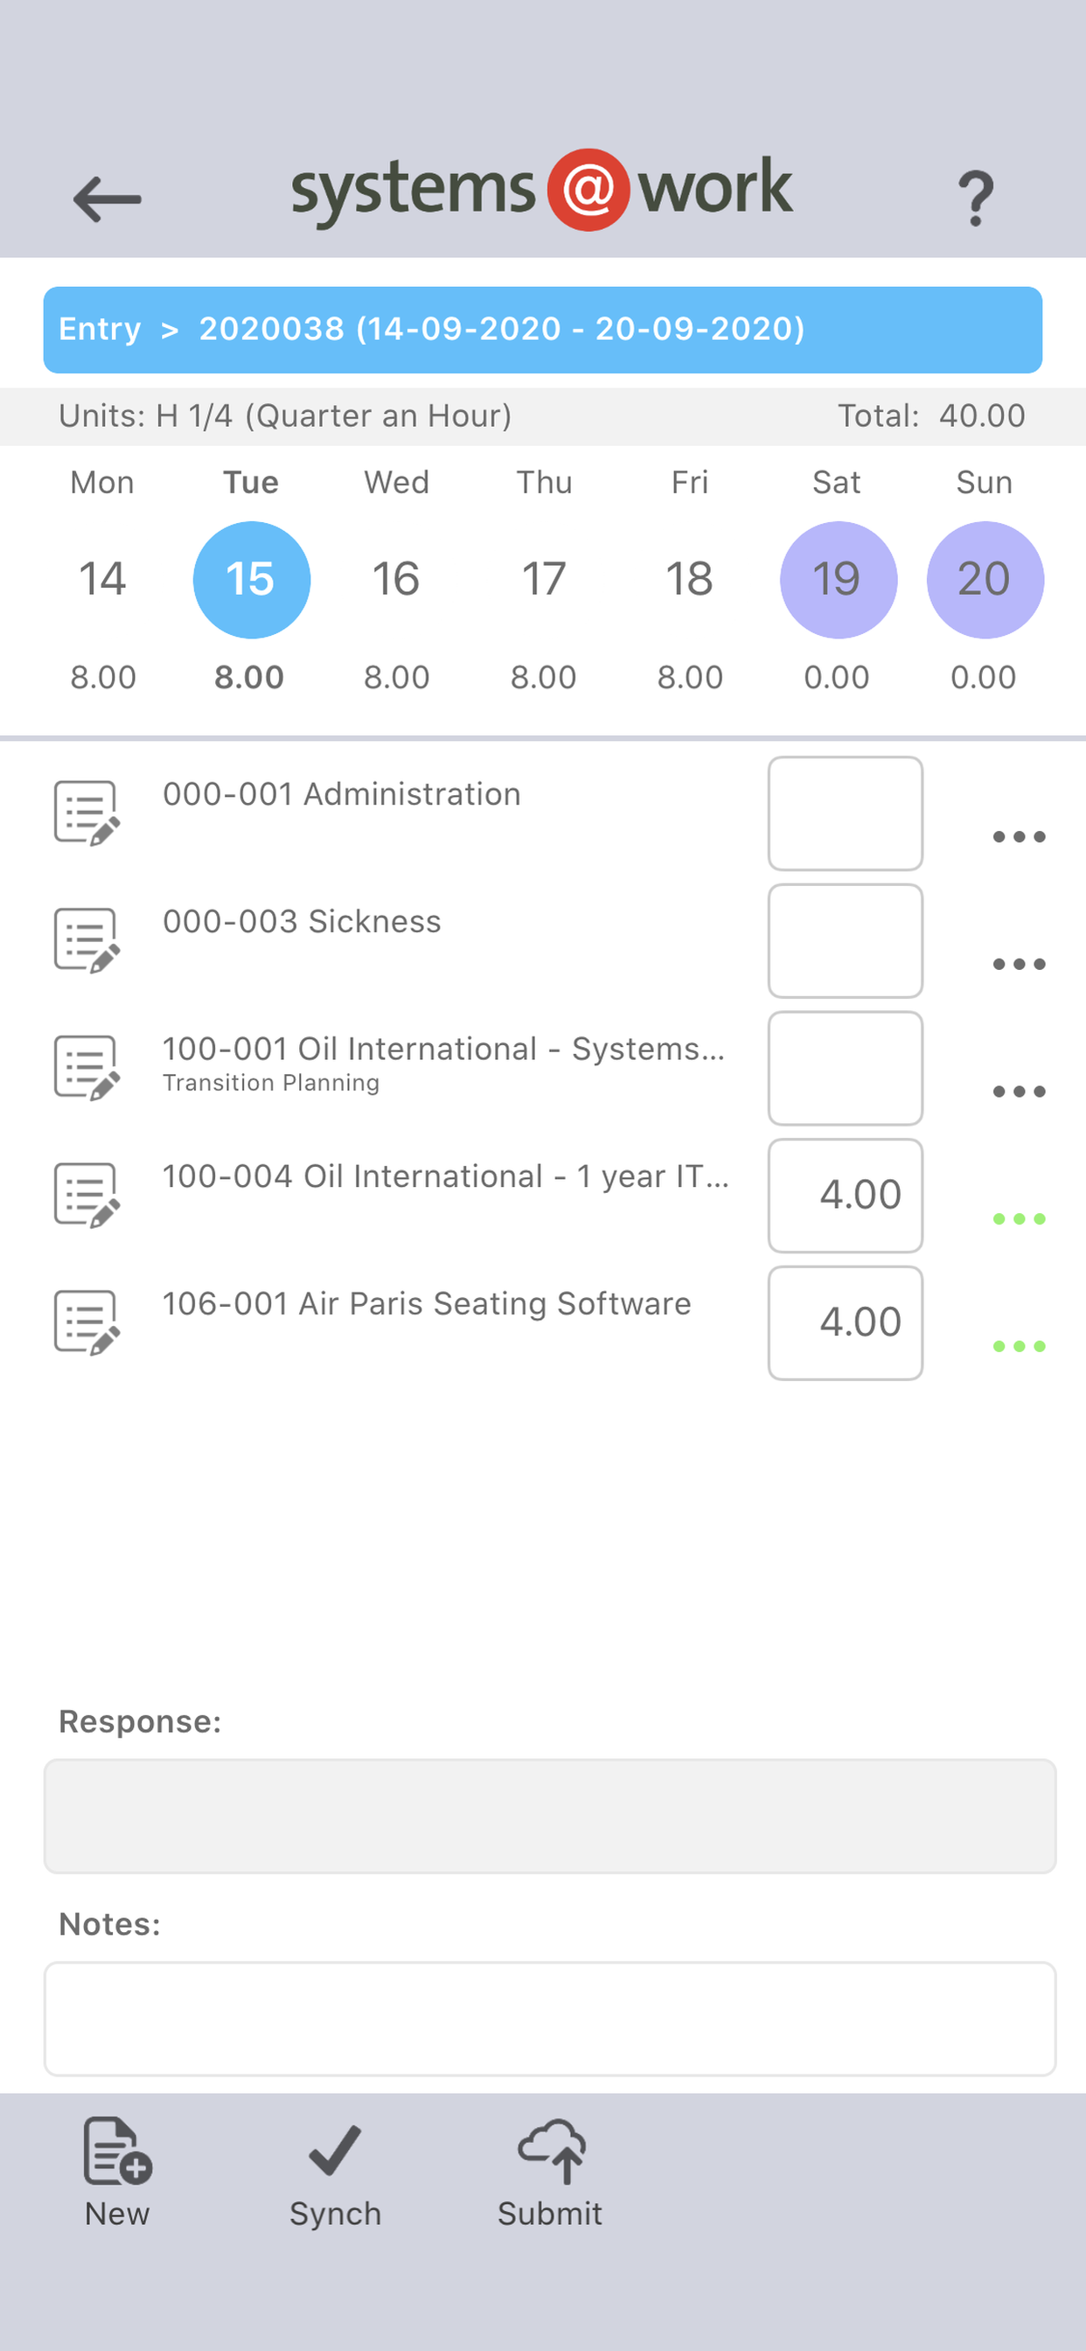Click hours field for 000-001 Administration
The width and height of the screenshot is (1086, 2351).
(x=845, y=813)
